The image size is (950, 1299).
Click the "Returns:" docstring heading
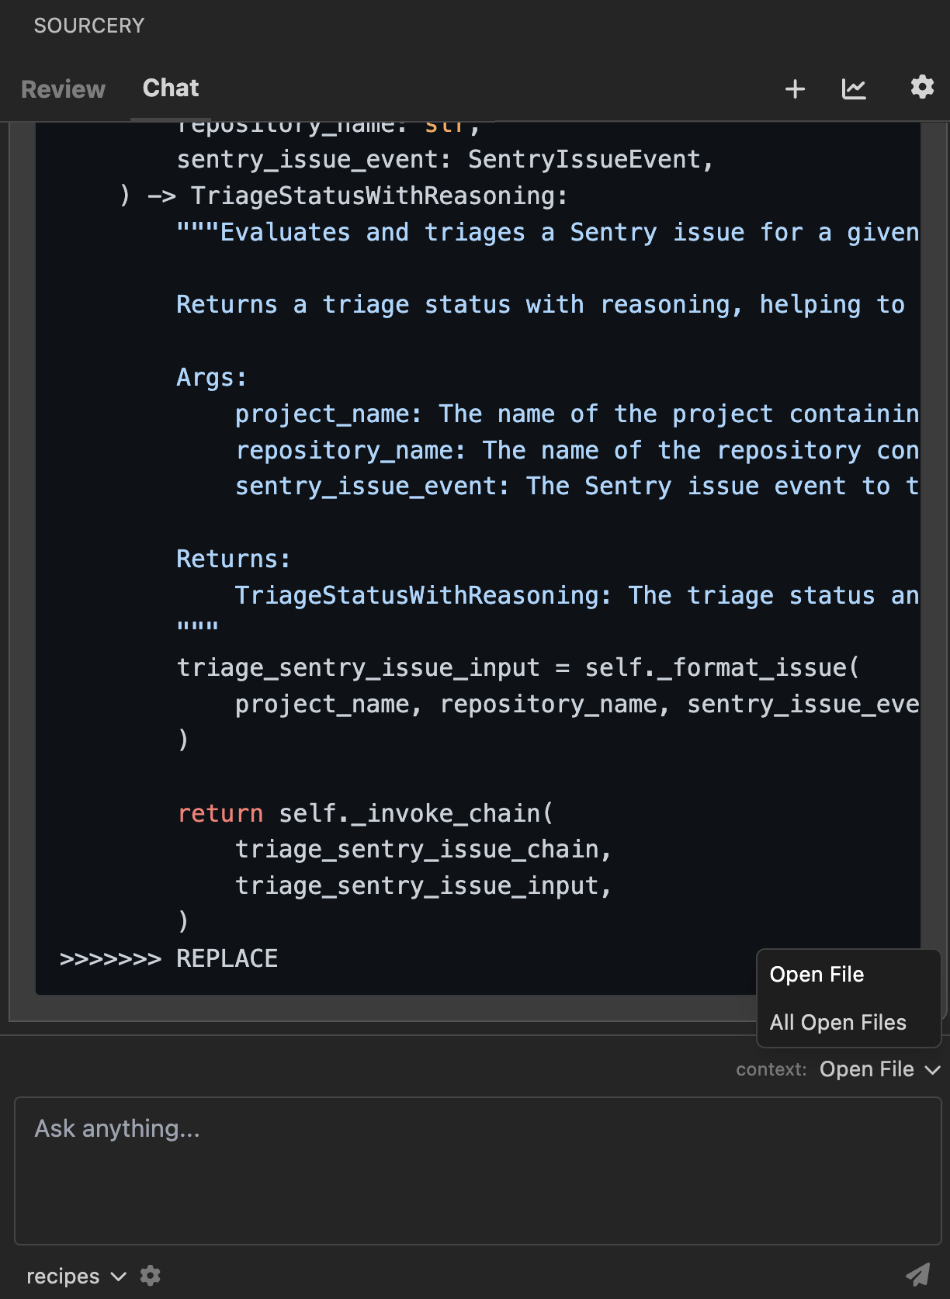coord(233,559)
